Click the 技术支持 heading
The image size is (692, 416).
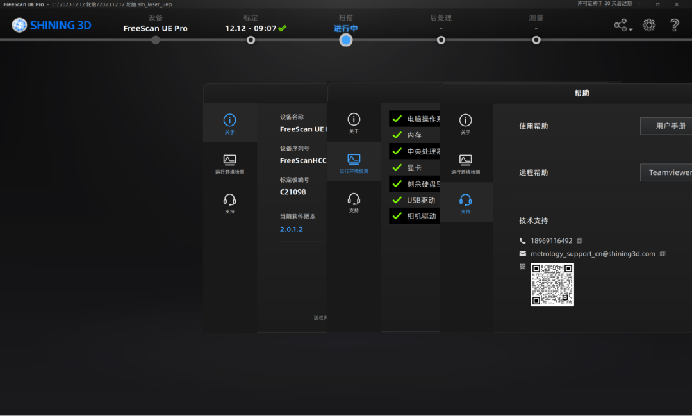coord(534,220)
